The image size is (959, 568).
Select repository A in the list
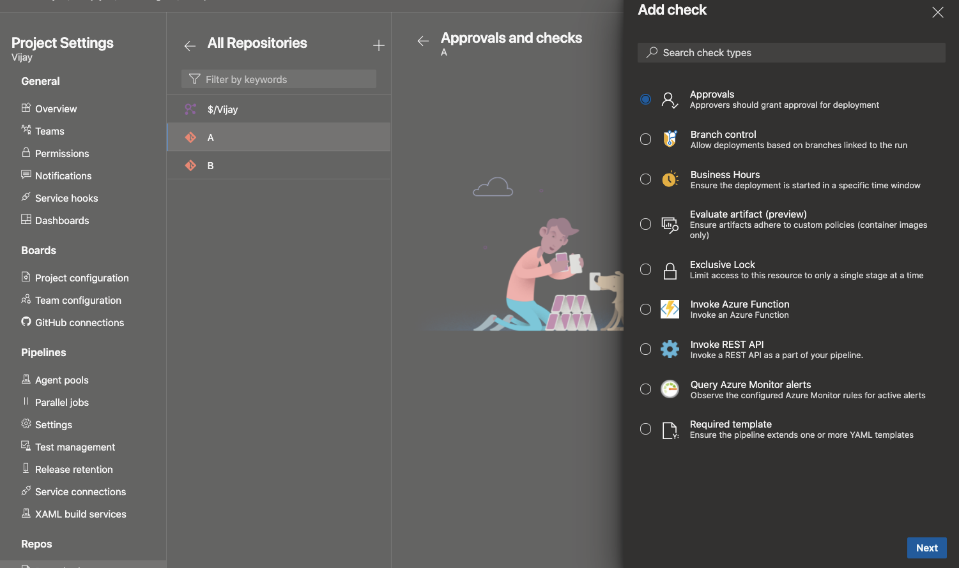pos(279,137)
